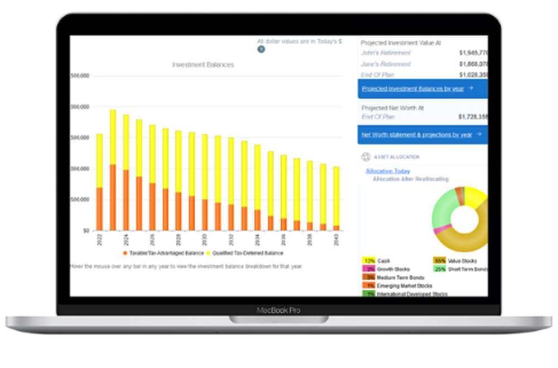This screenshot has width=558, height=368.
Task: Click the $0 axis label
Action: pos(86,231)
